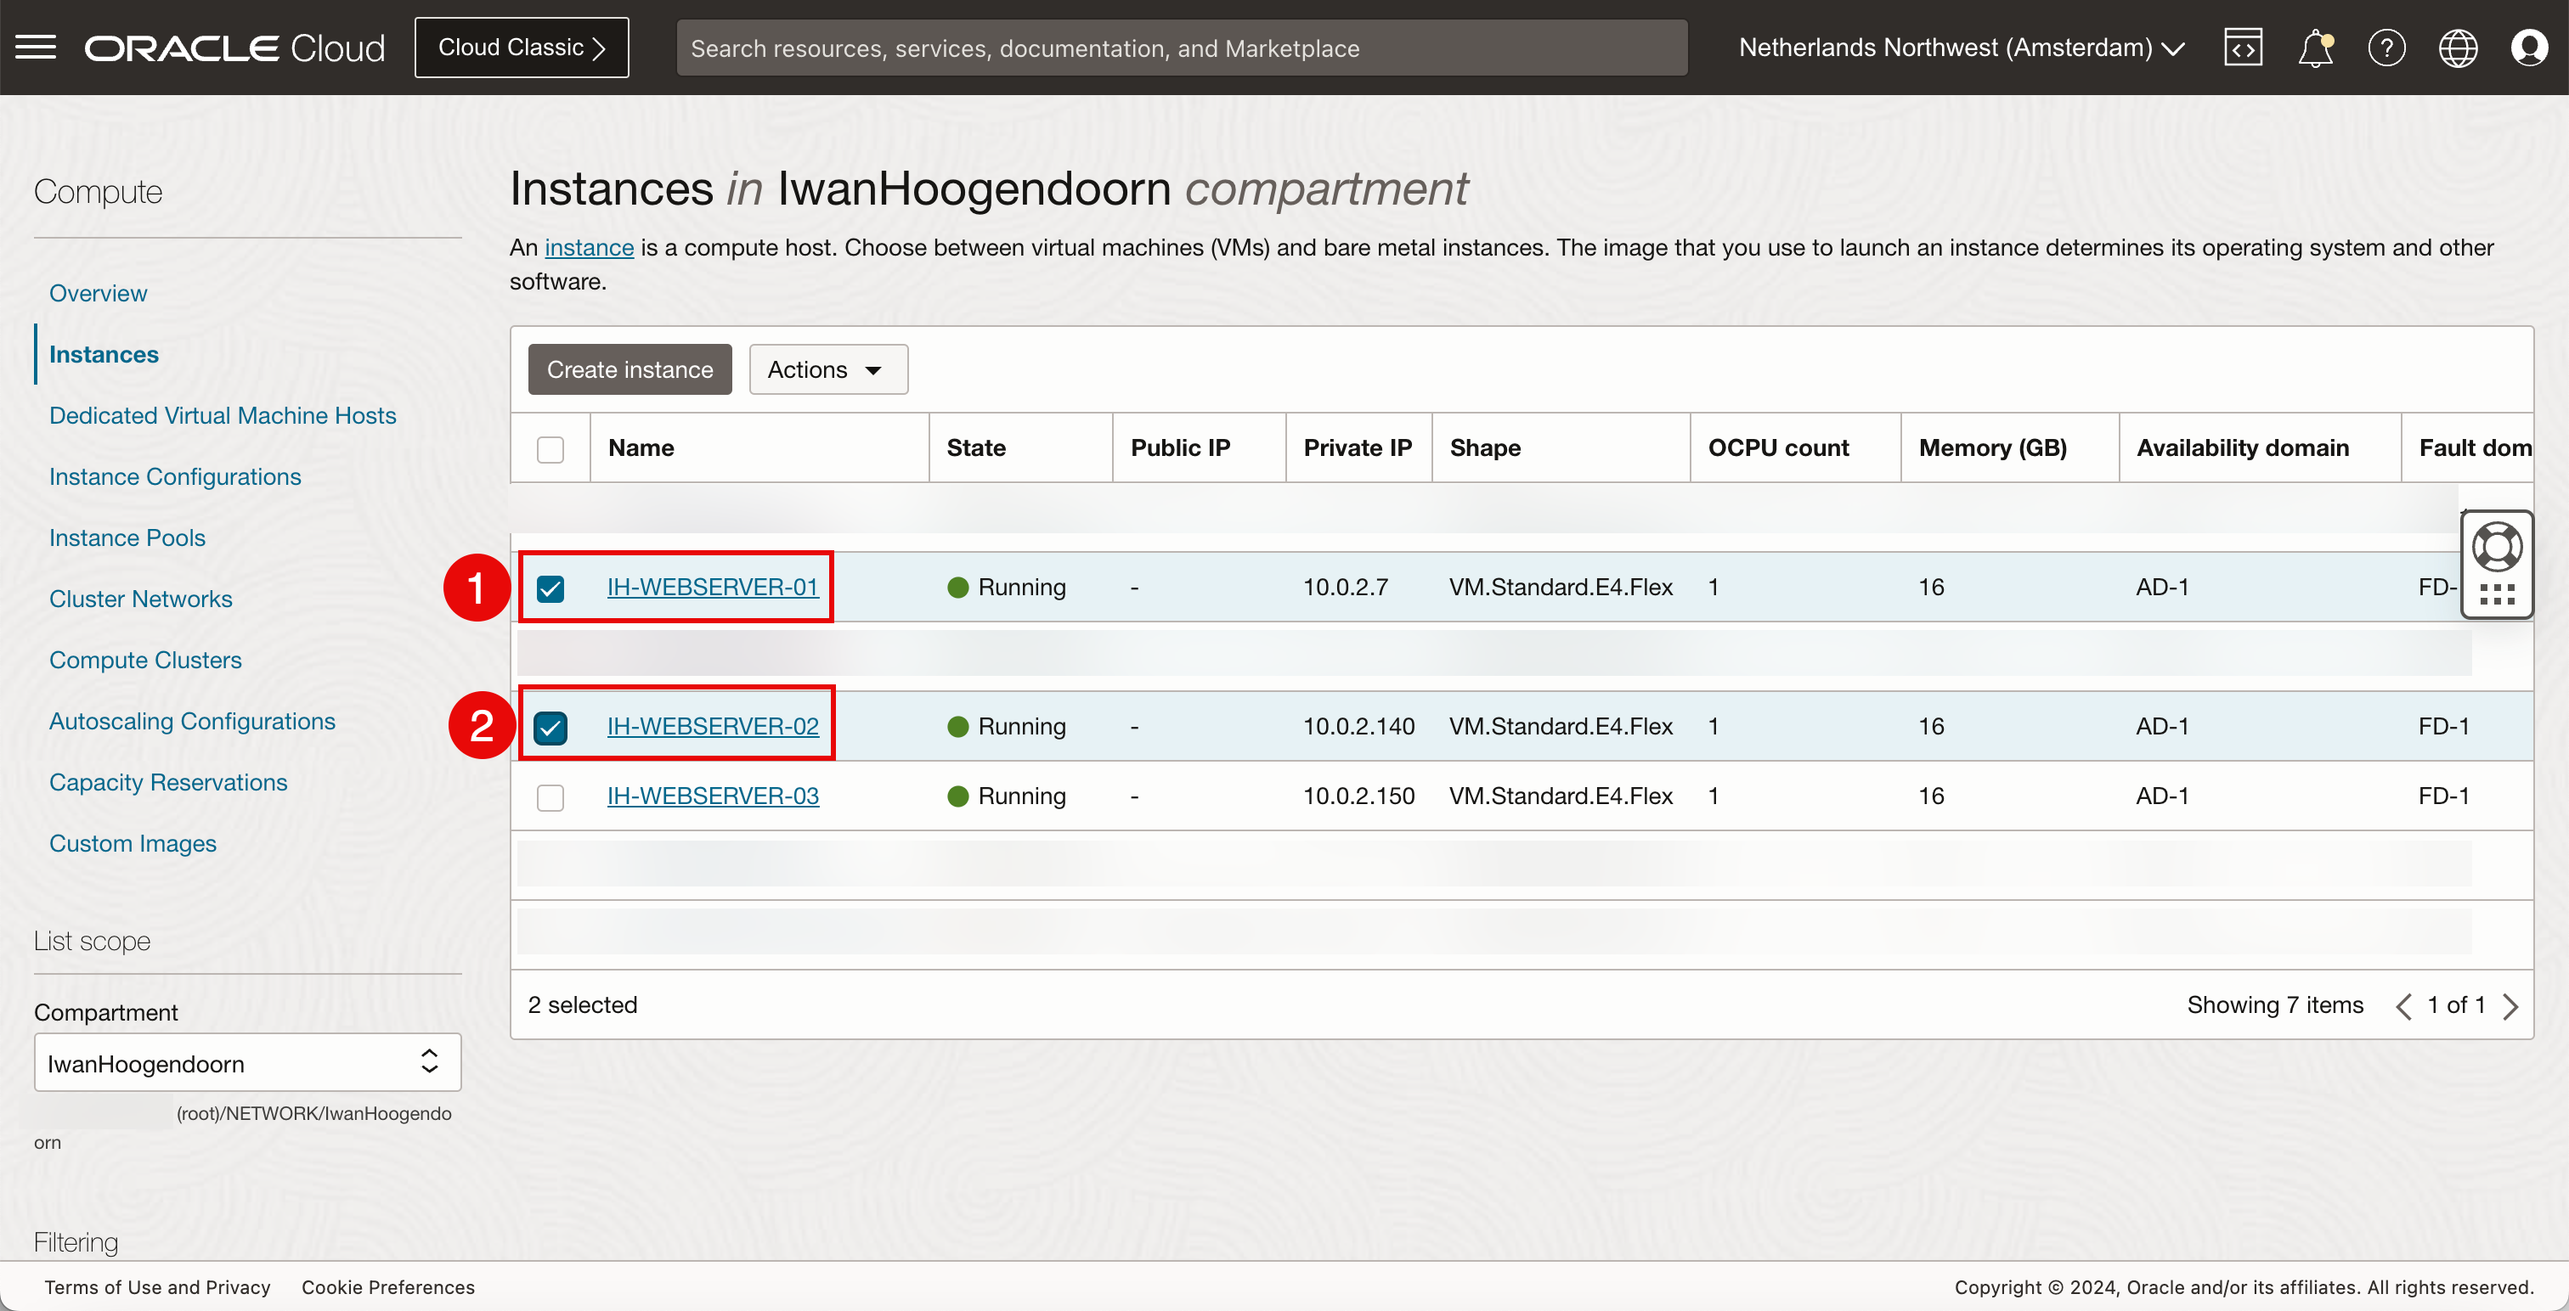Expand the Actions dropdown
Image resolution: width=2569 pixels, height=1311 pixels.
[x=827, y=369]
